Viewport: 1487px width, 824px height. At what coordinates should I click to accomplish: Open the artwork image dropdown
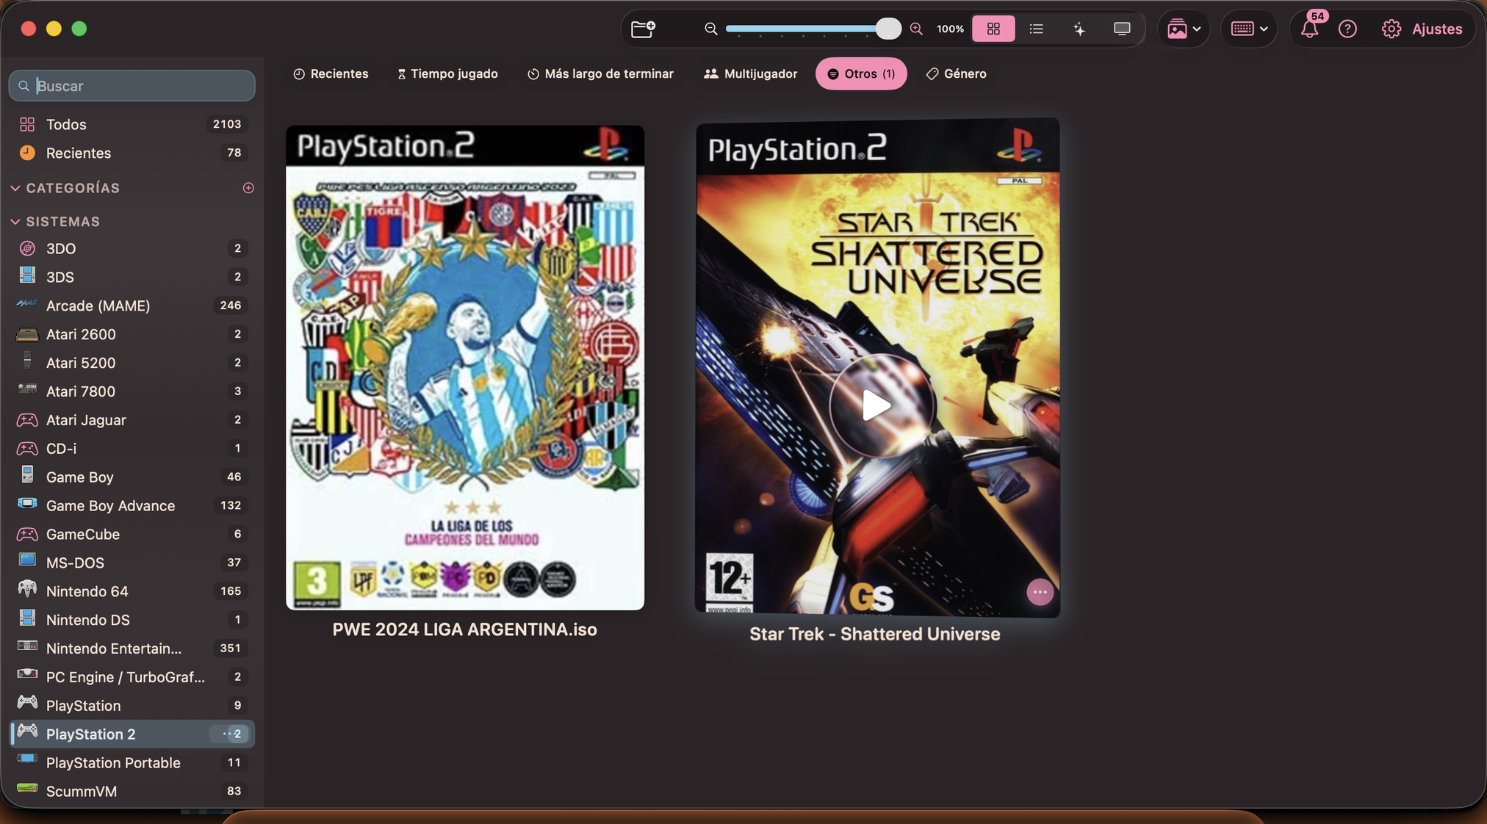point(1184,29)
